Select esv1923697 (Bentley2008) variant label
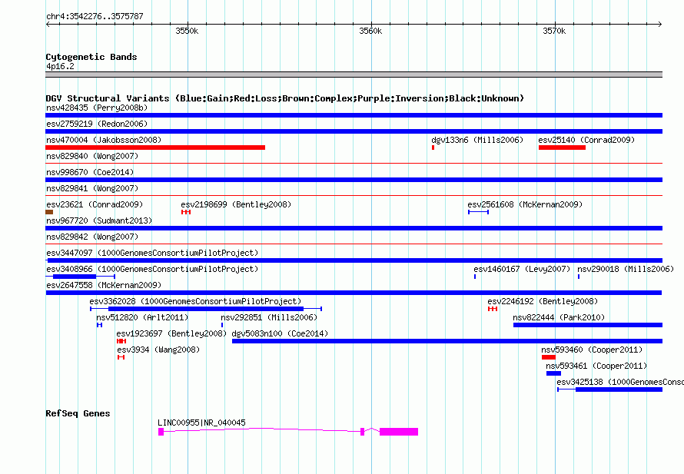684x474 pixels. click(x=171, y=333)
